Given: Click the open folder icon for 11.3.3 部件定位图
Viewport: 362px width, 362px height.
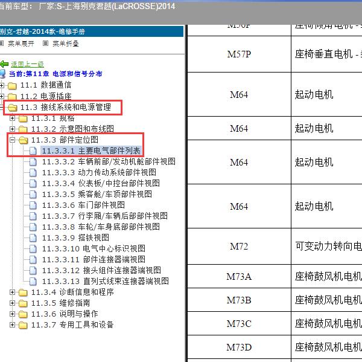Looking at the screenshot, I should click(x=24, y=140).
